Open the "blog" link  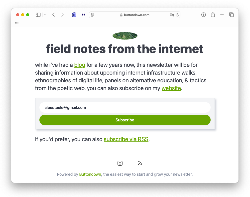tap(80, 65)
